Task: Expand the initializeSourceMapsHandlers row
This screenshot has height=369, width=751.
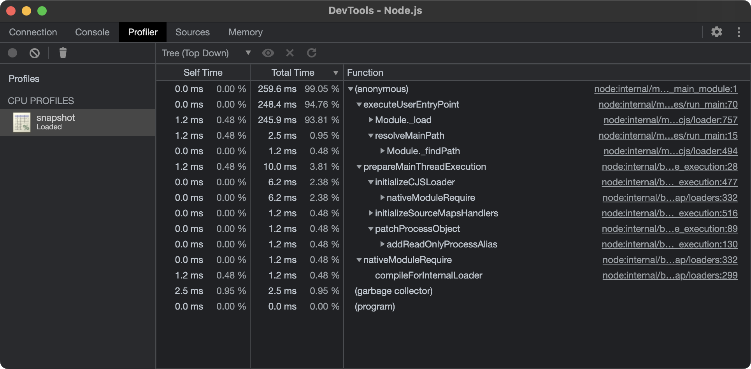Action: pyautogui.click(x=371, y=213)
